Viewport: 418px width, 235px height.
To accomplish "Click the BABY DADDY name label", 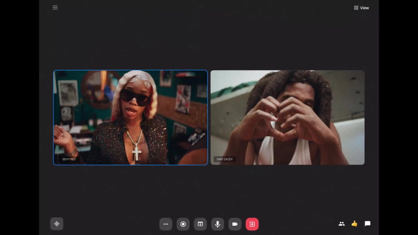I will (x=225, y=159).
